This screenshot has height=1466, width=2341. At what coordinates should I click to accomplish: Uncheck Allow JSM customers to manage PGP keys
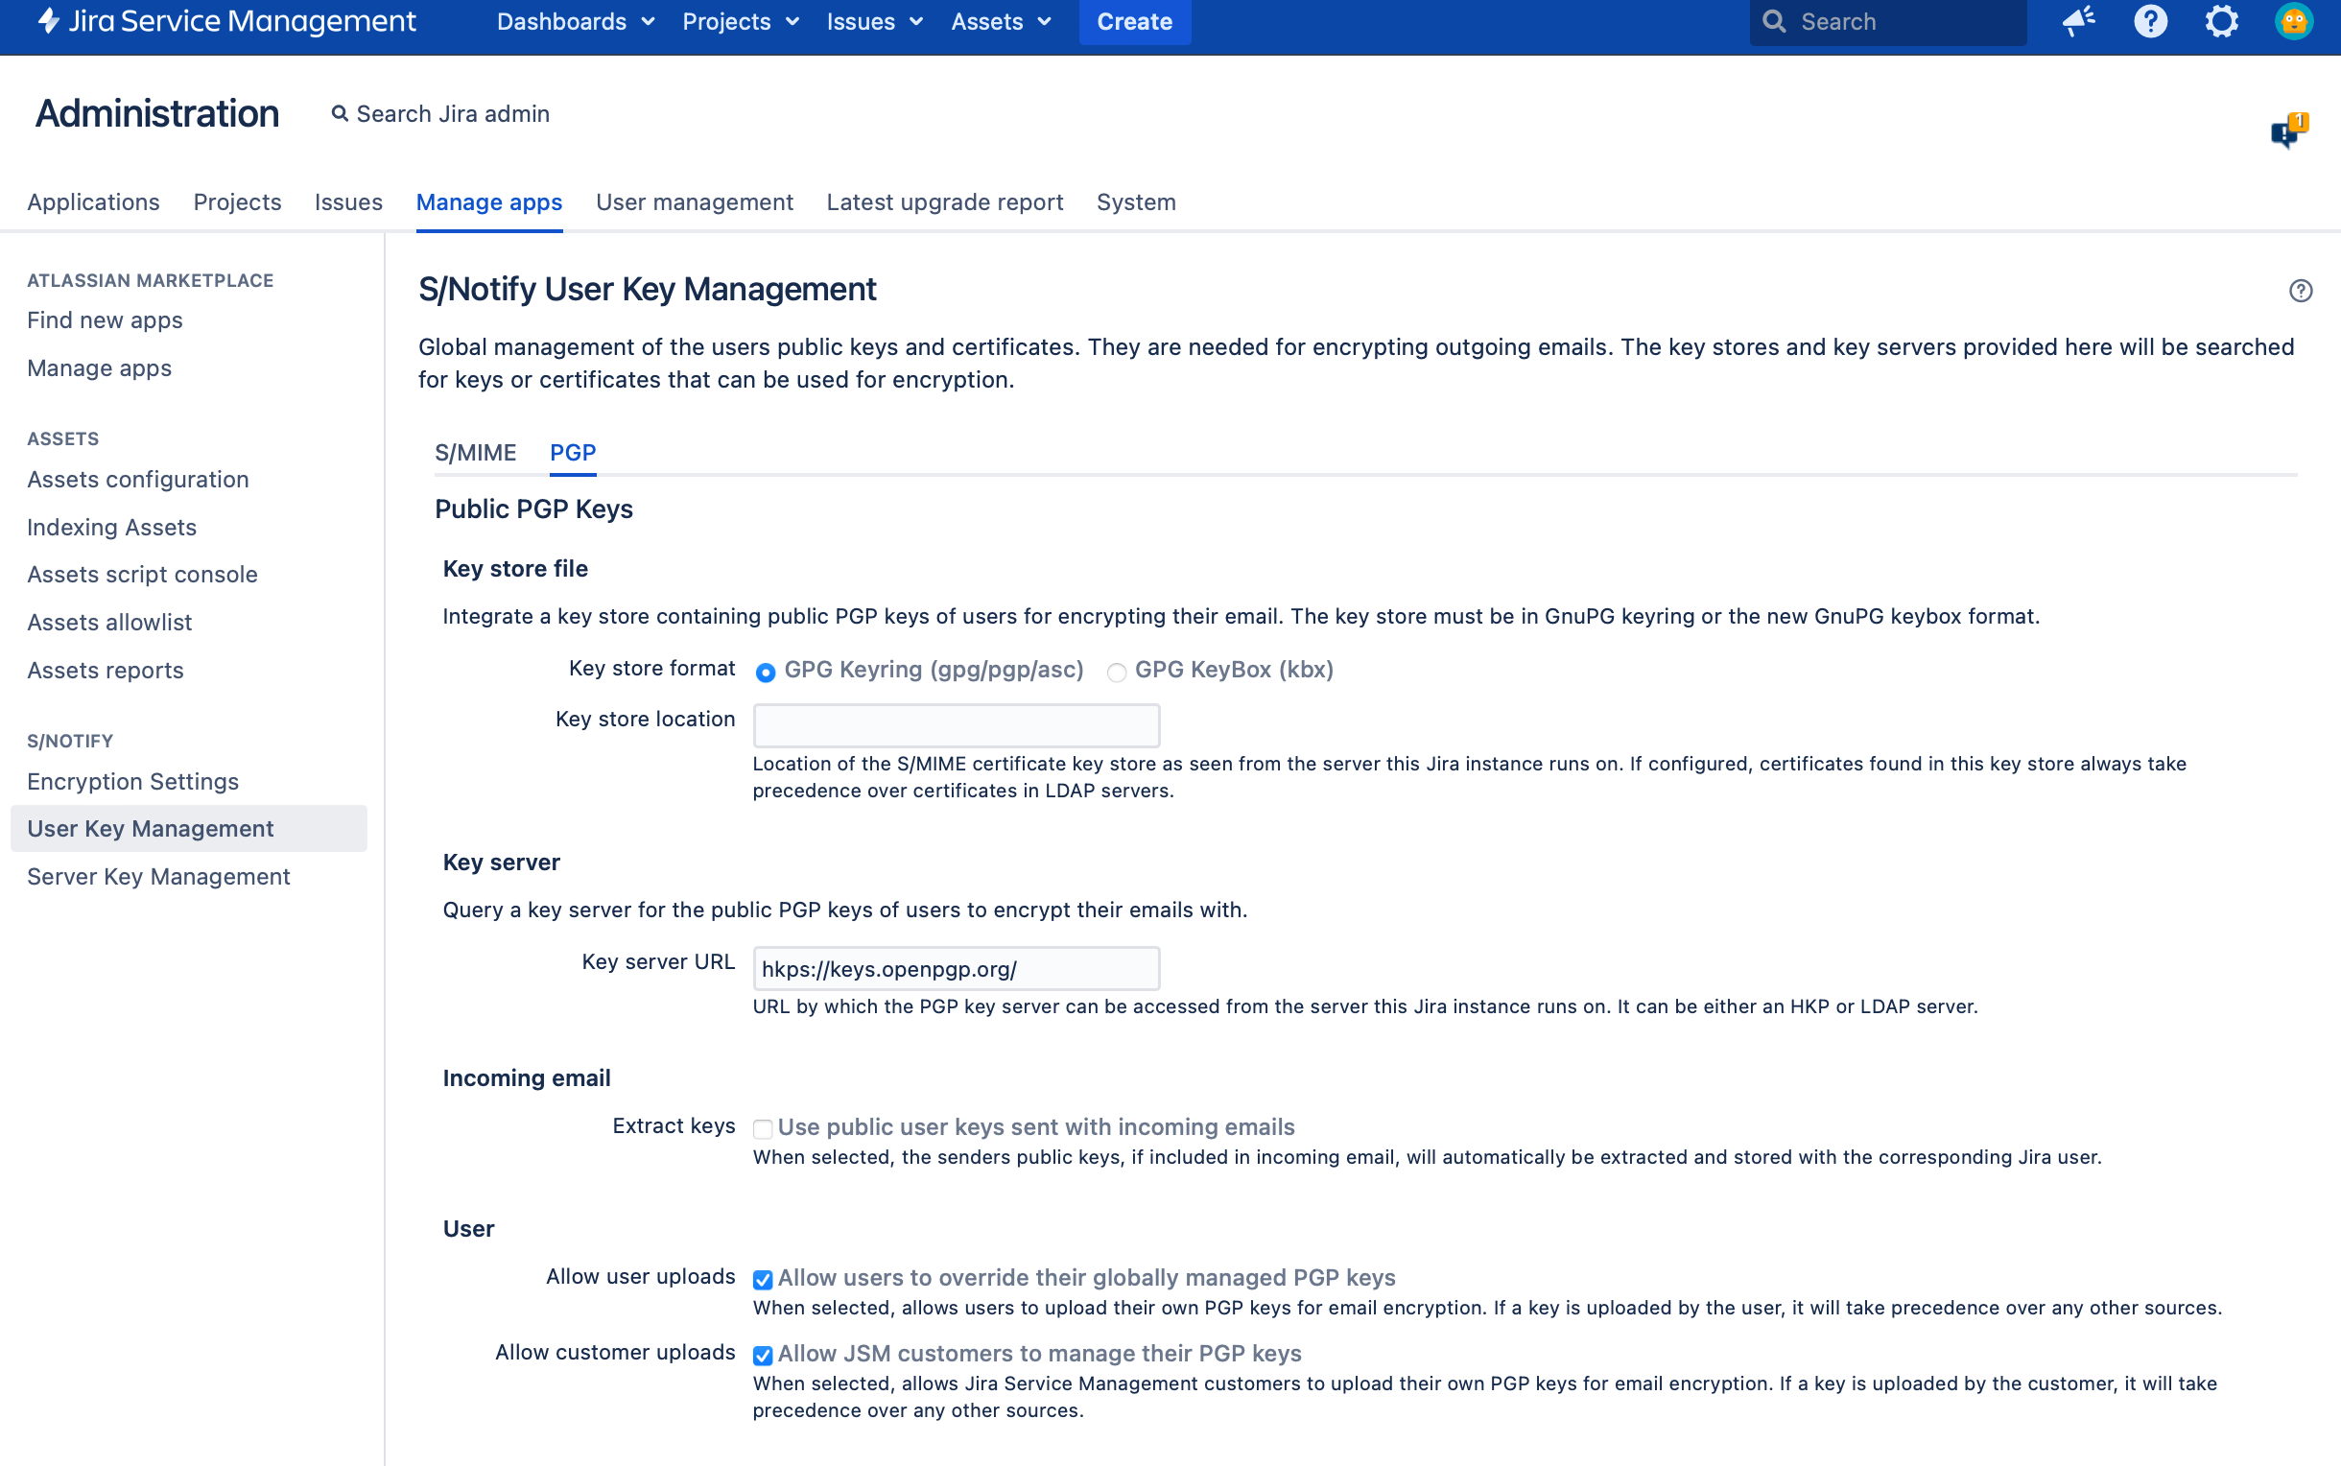coord(763,1356)
